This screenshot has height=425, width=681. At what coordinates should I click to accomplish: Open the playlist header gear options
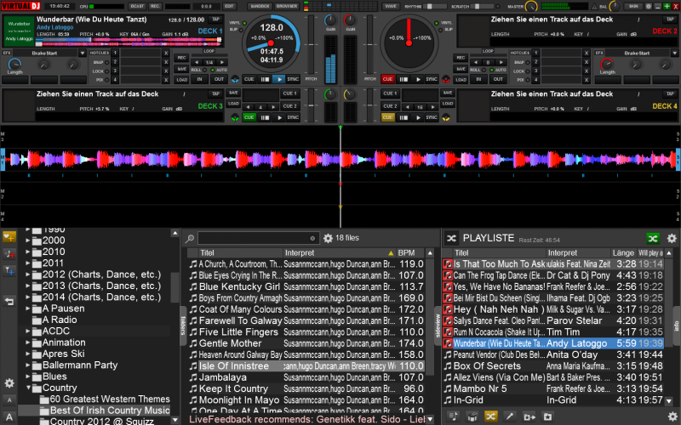pyautogui.click(x=672, y=238)
